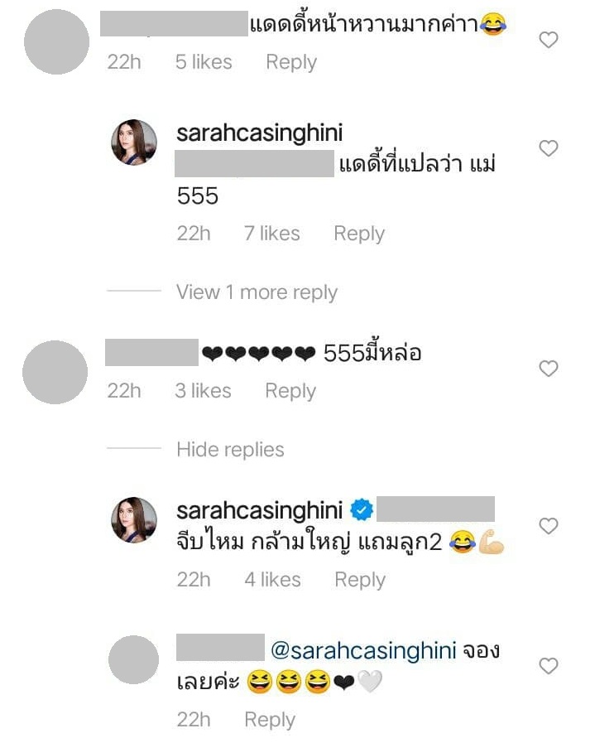Reply to the comment with 5 likes

pos(291,62)
